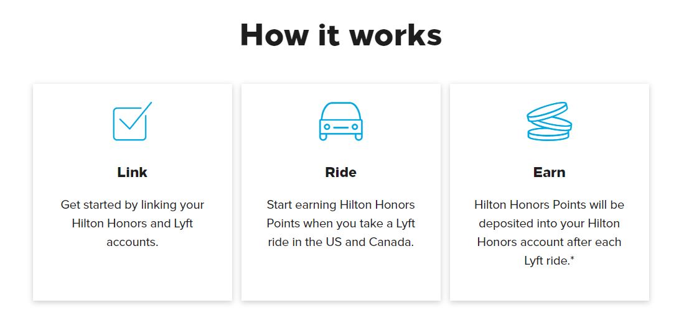Click the "accounts." line in Link card

[132, 242]
